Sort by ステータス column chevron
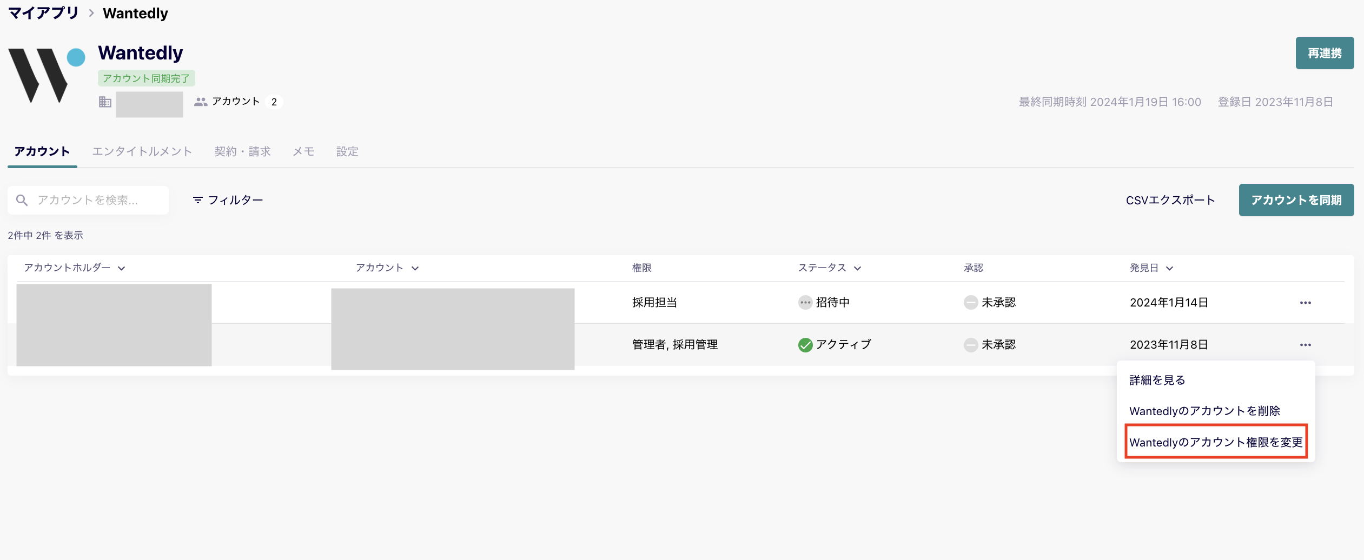Viewport: 1364px width, 560px height. coord(858,268)
